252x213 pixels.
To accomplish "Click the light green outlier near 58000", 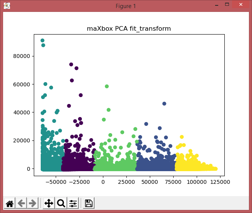I will pyautogui.click(x=107, y=86).
